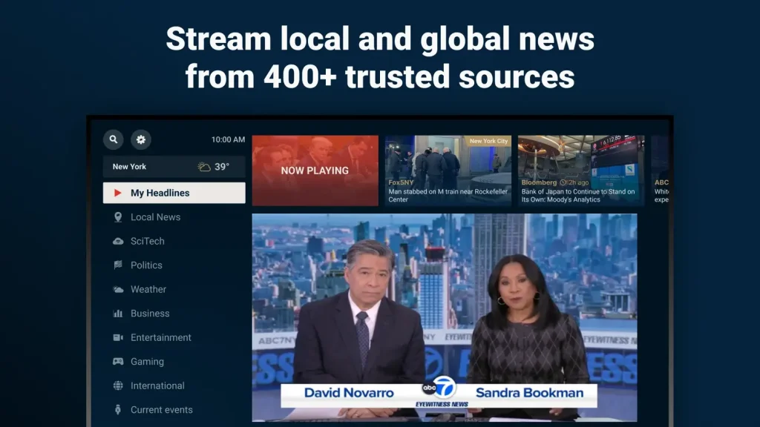The width and height of the screenshot is (760, 427).
Task: Click the red play arrow beside My Headlines
Action: (117, 193)
